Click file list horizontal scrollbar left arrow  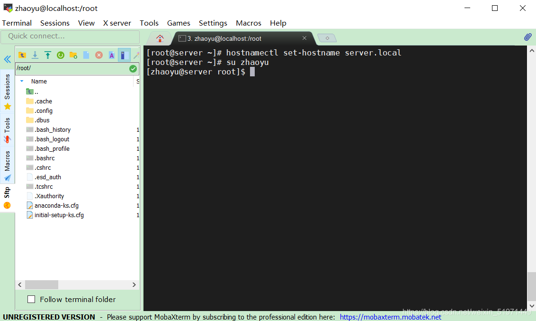click(20, 284)
